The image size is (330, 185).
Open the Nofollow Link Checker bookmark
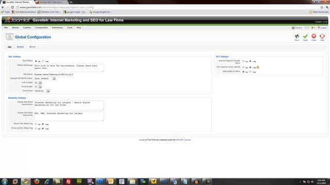49,12
